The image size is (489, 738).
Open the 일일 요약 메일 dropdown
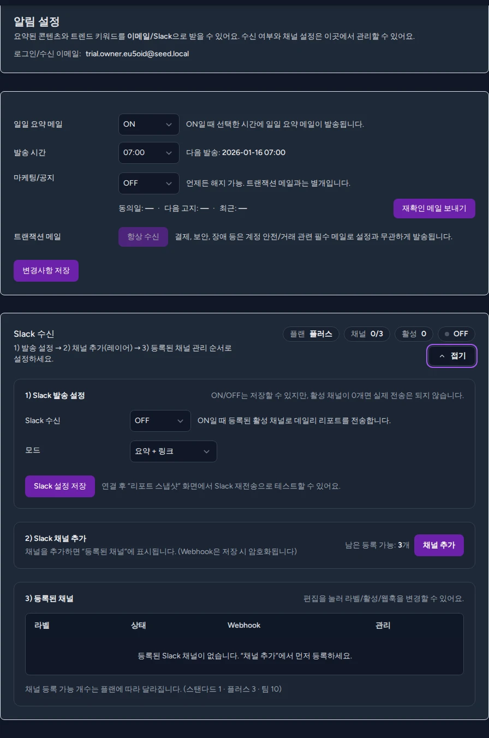point(148,124)
